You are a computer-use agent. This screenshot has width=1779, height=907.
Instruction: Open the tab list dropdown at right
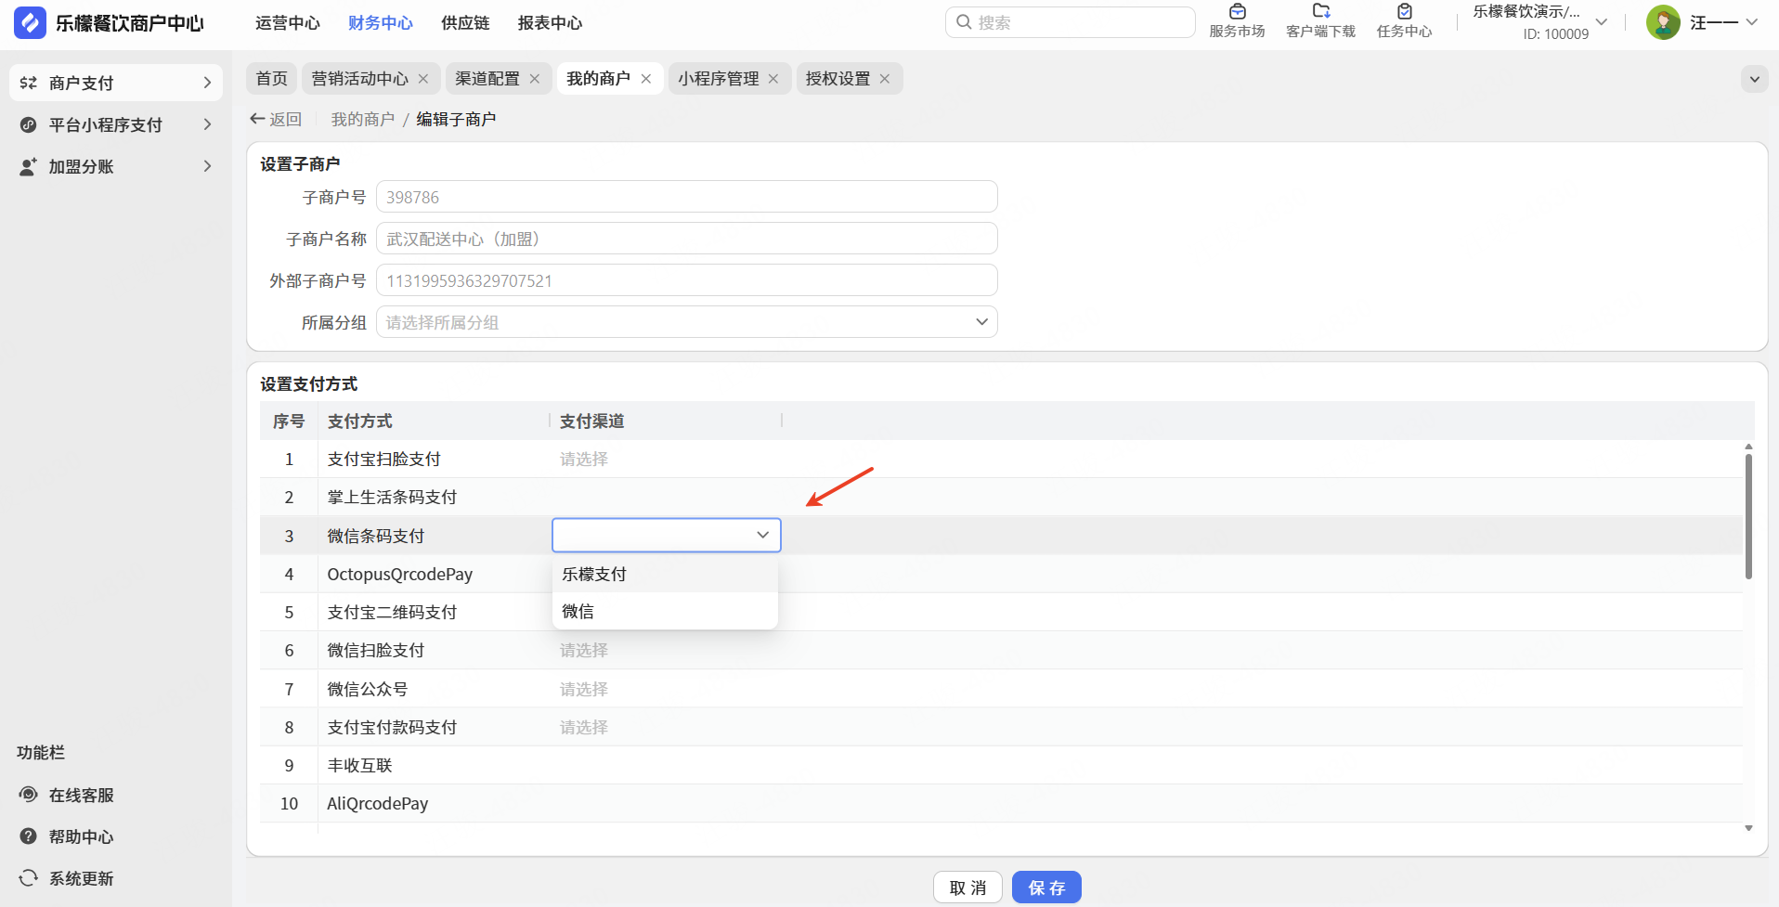1754,79
